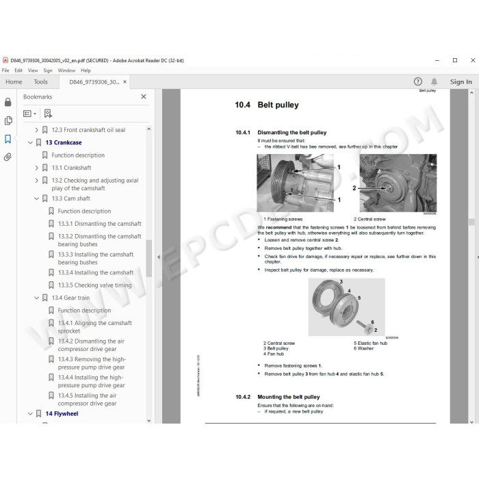The image size is (479, 479).
Task: Expand the 13.1 Crankshaft bookmark
Action: 36,168
